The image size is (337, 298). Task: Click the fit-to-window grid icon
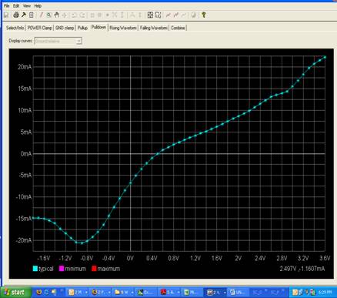tap(150, 15)
